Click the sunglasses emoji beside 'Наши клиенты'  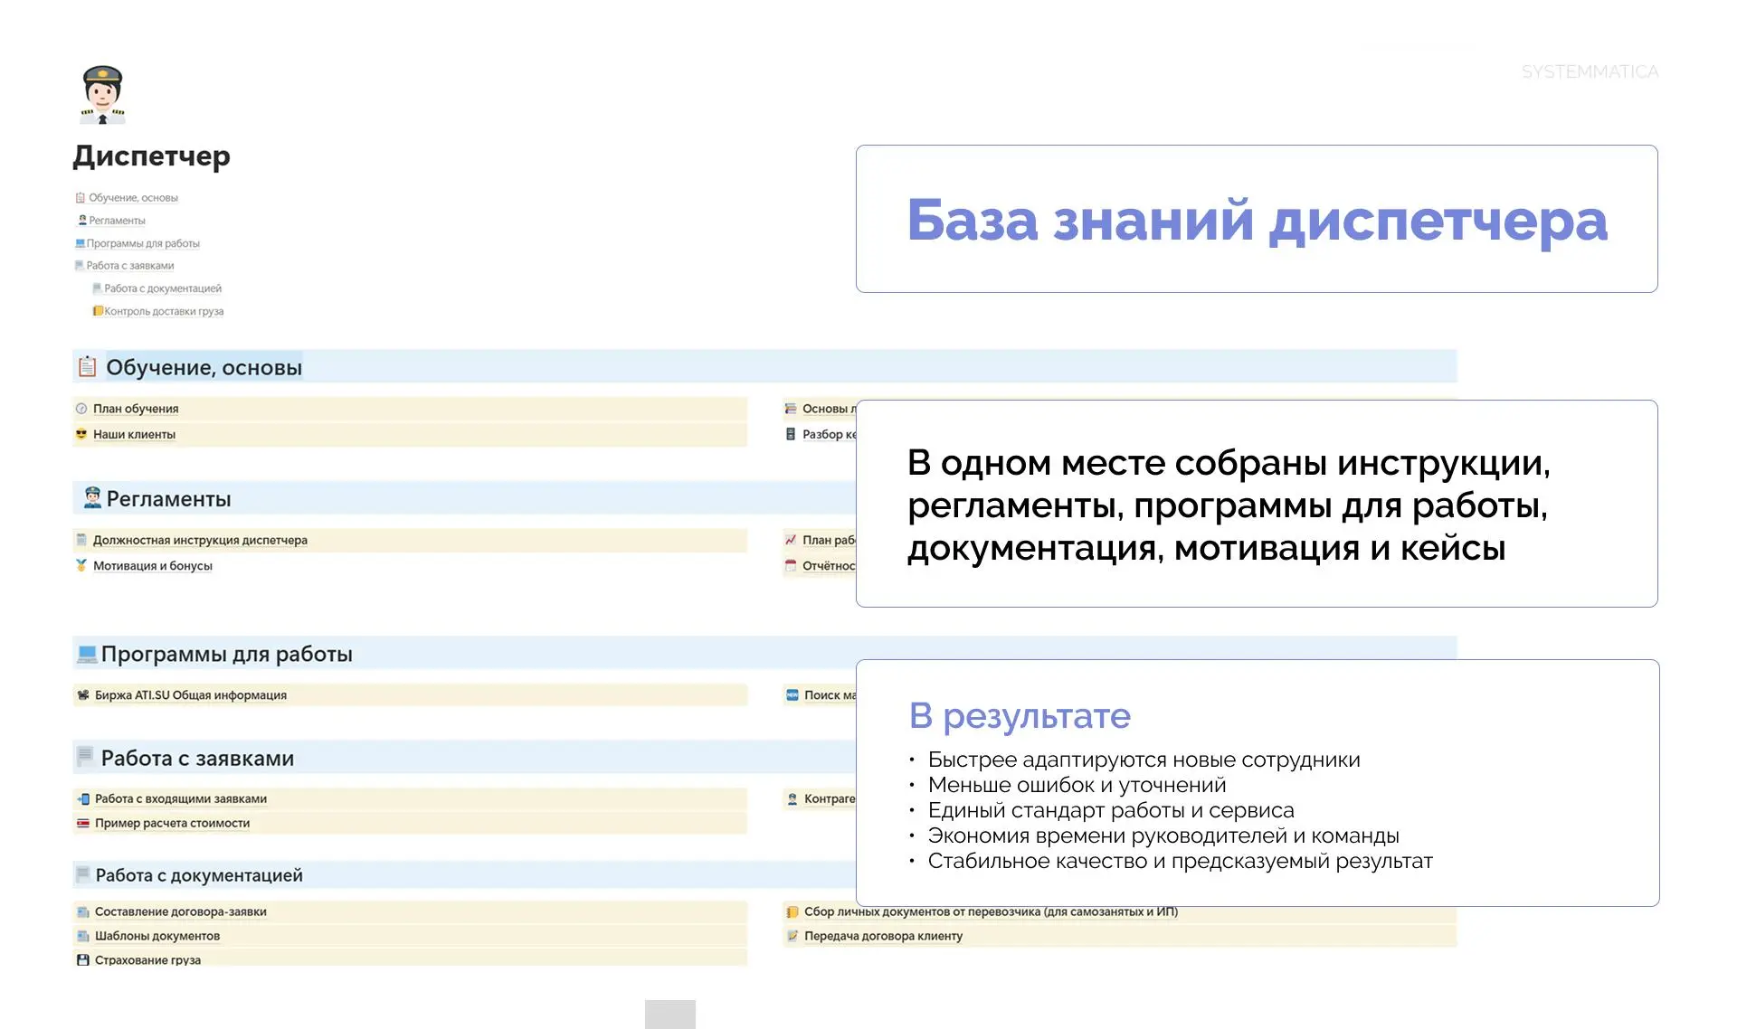(x=81, y=434)
